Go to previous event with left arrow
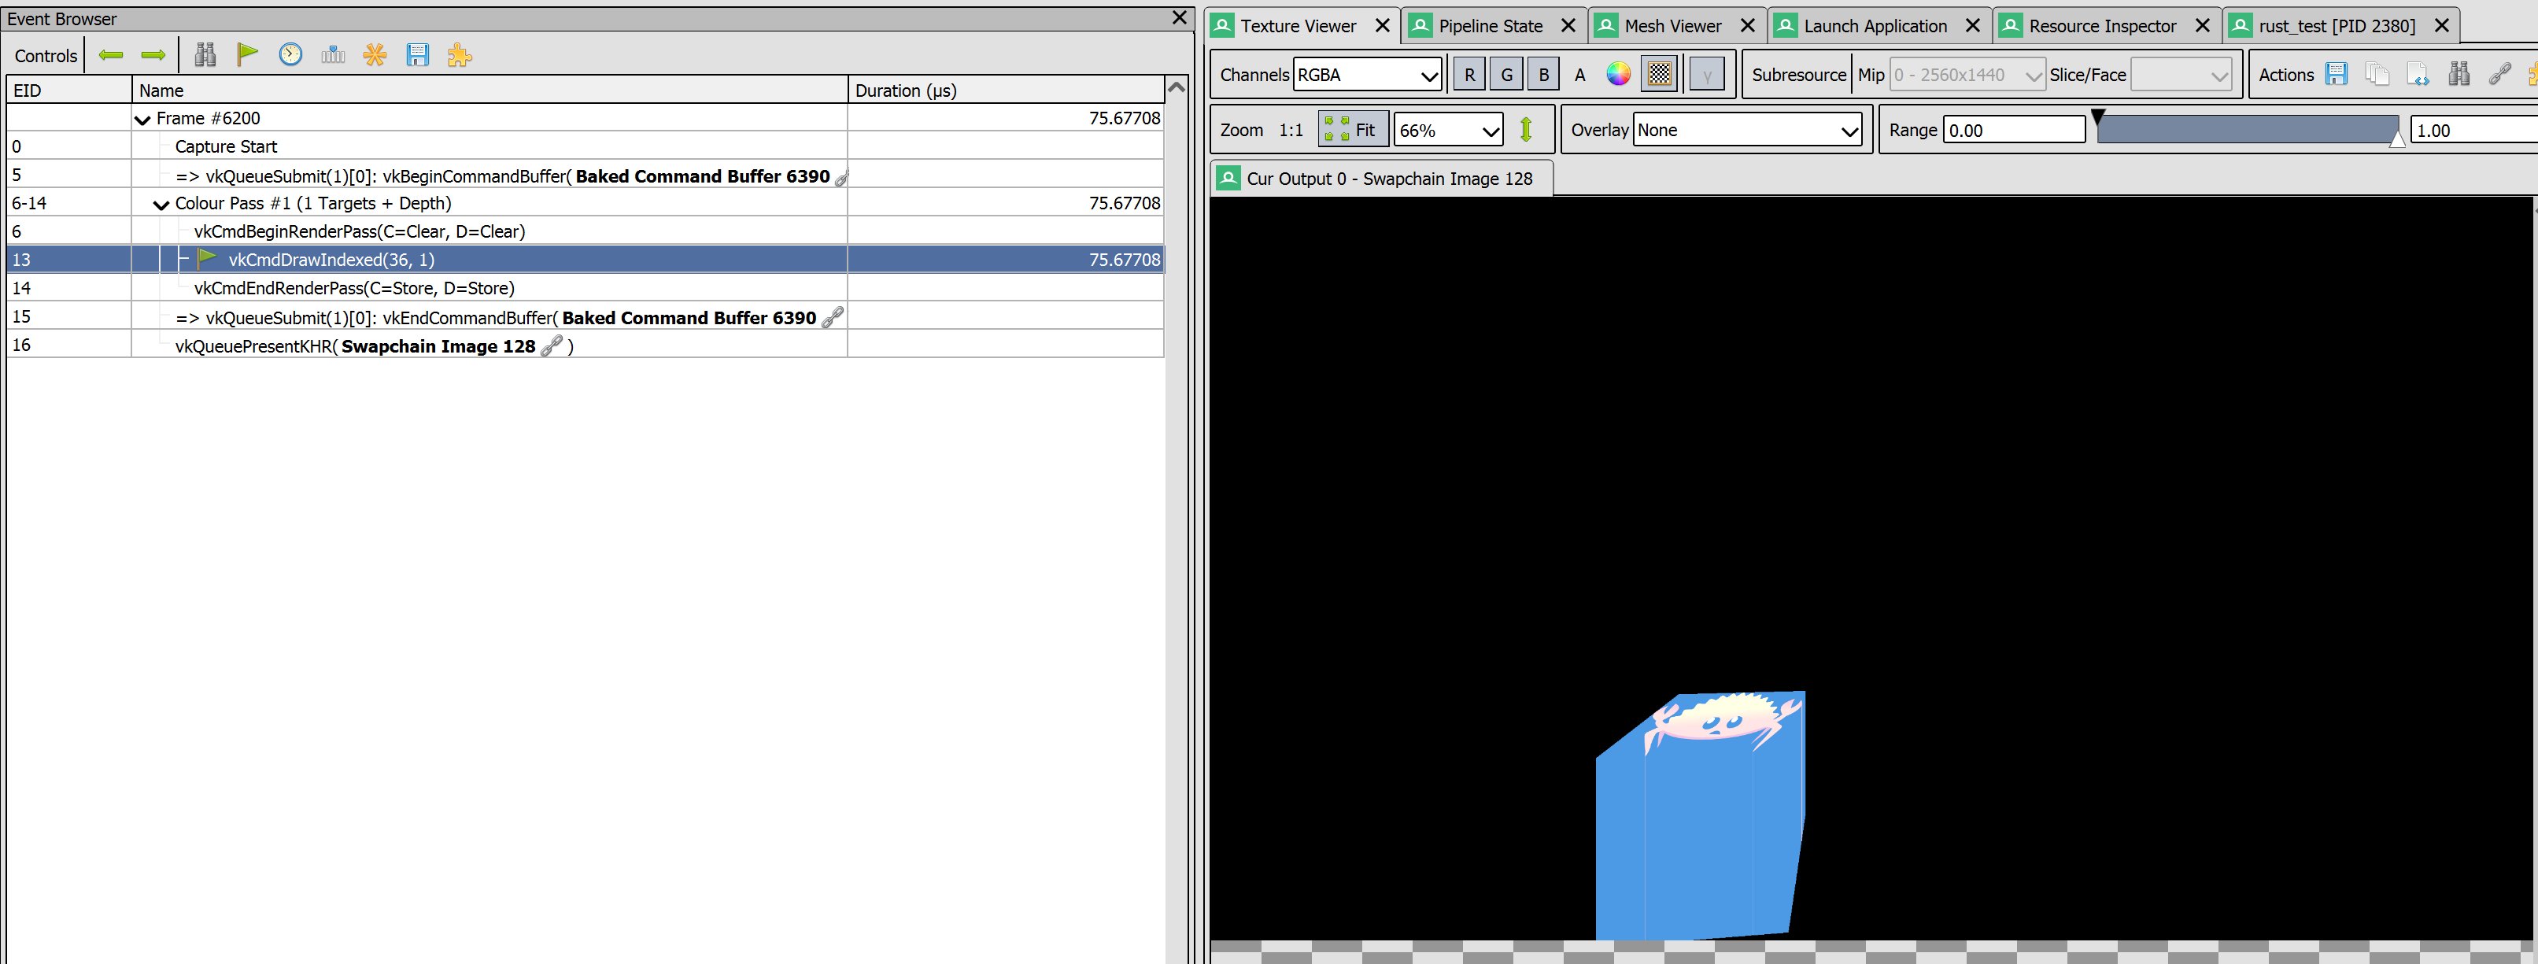 (x=110, y=55)
